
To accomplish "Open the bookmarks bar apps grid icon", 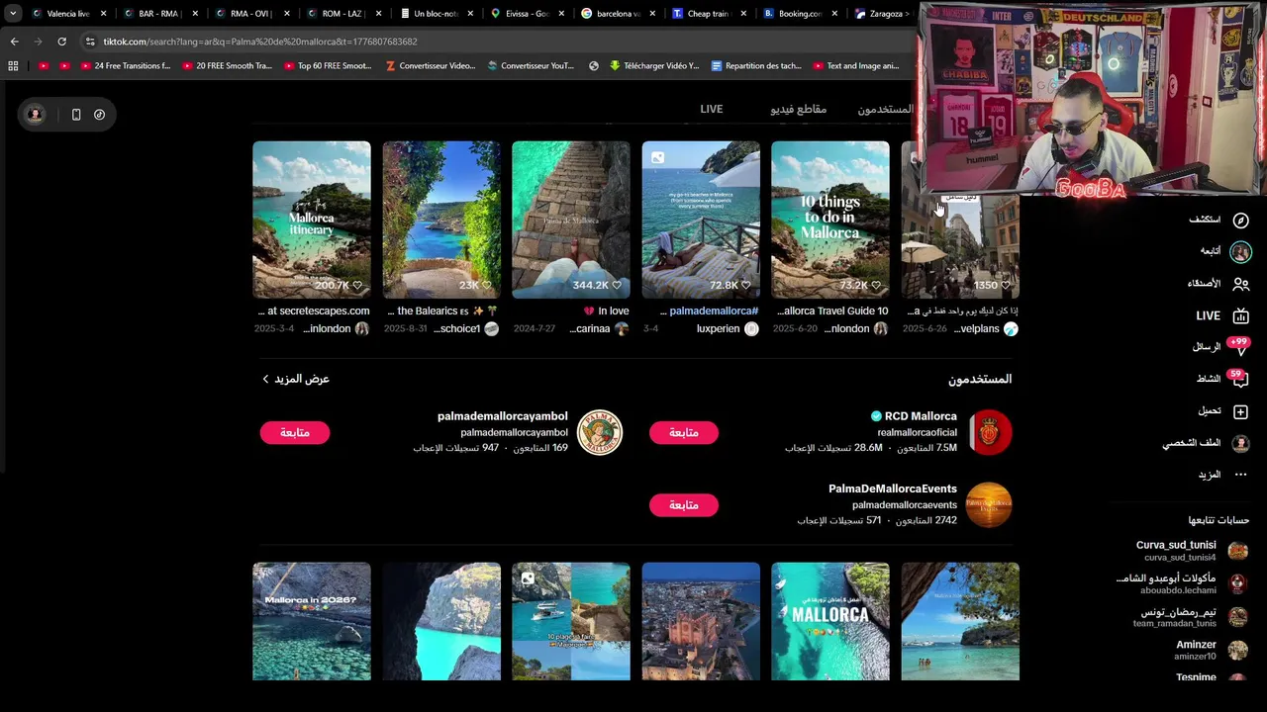I will click(13, 66).
